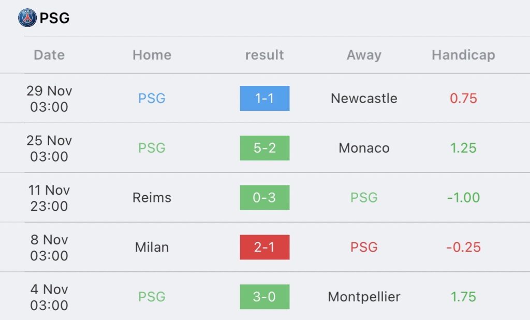Open the PSG team title
530x320 pixels.
(x=54, y=18)
